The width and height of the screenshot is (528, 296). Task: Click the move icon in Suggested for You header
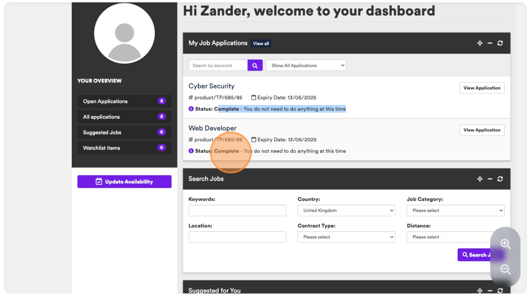(480, 291)
